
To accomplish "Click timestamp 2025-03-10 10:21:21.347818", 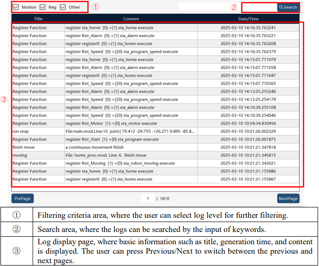I will click(248, 147).
